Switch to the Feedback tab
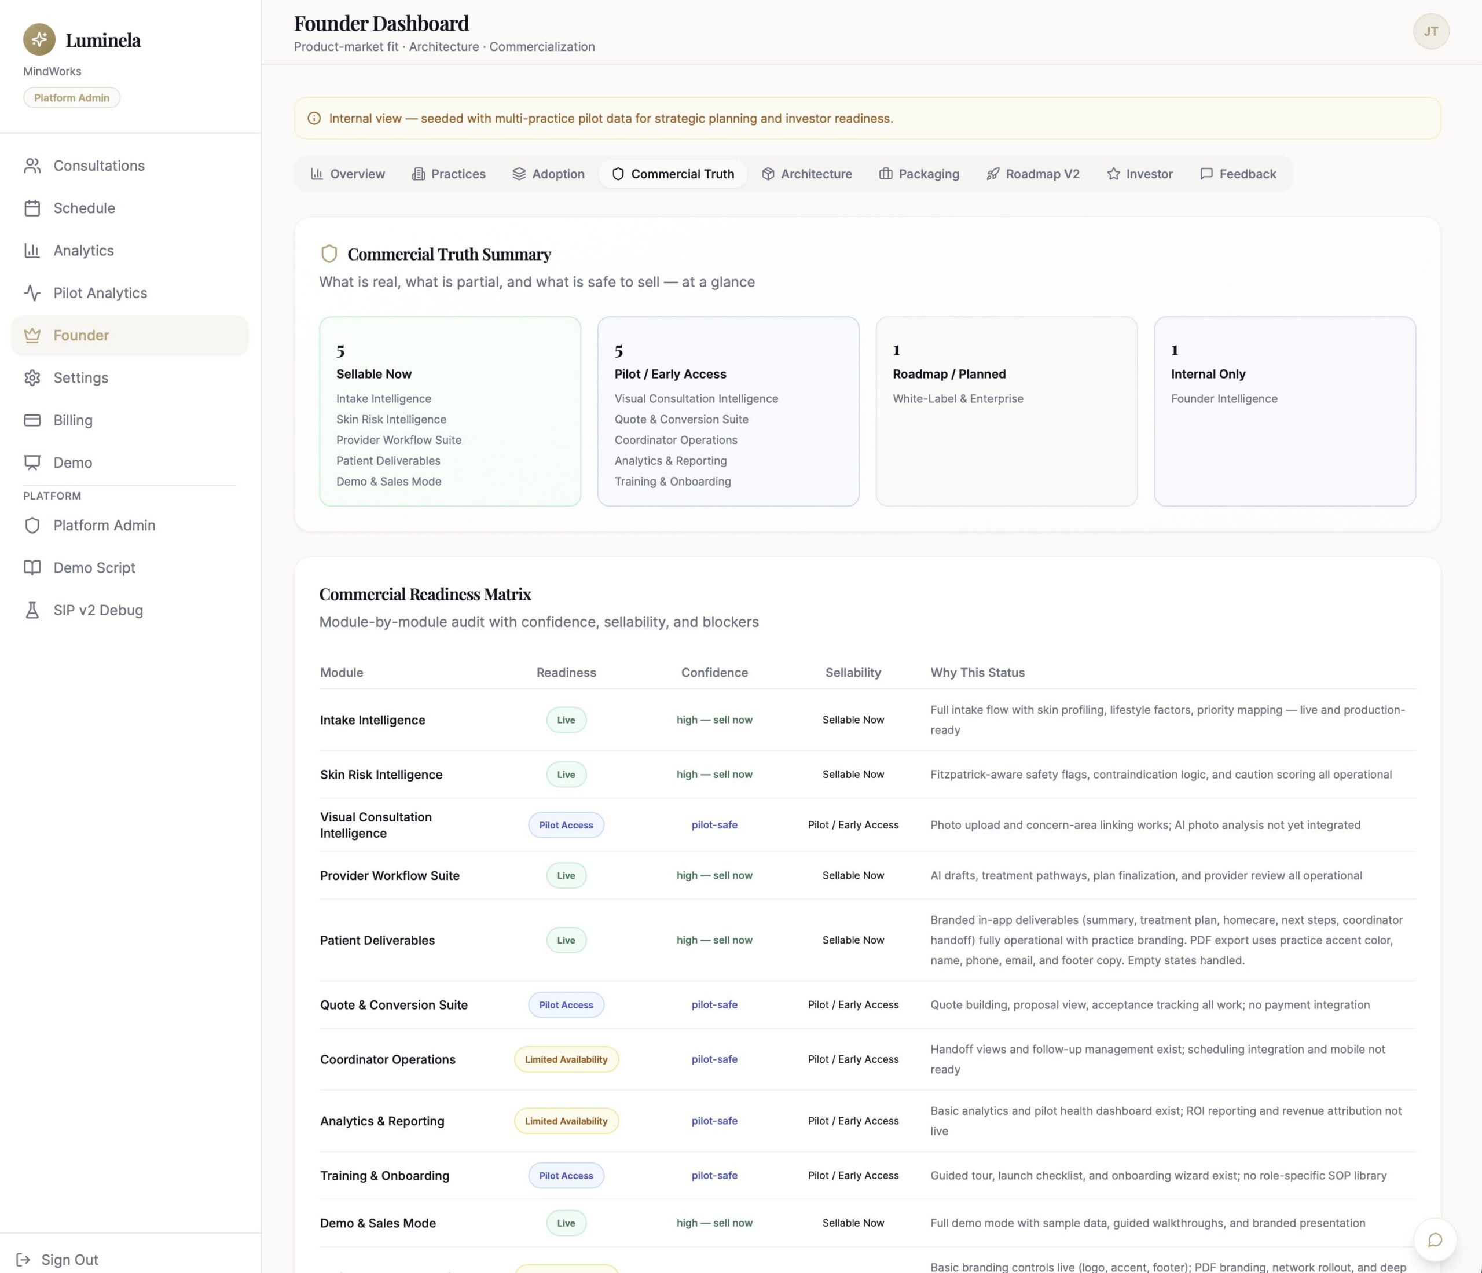The height and width of the screenshot is (1273, 1482). [1237, 174]
